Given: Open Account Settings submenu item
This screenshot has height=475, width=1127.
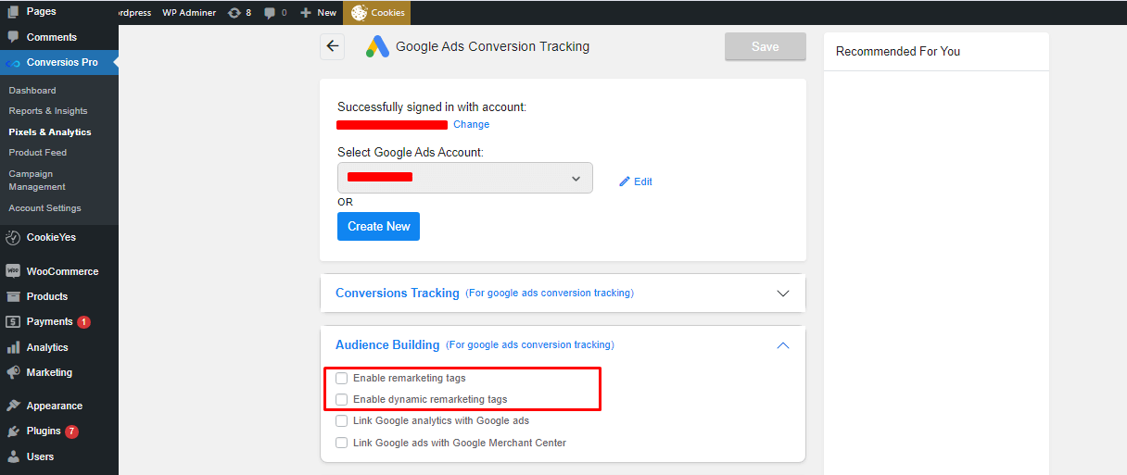Looking at the screenshot, I should [45, 208].
